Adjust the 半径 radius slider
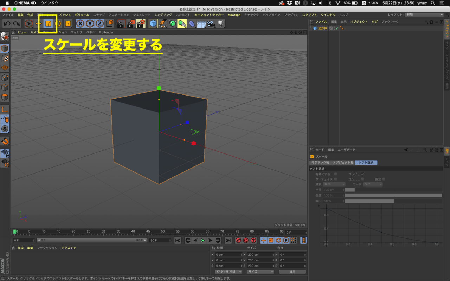 [393, 190]
